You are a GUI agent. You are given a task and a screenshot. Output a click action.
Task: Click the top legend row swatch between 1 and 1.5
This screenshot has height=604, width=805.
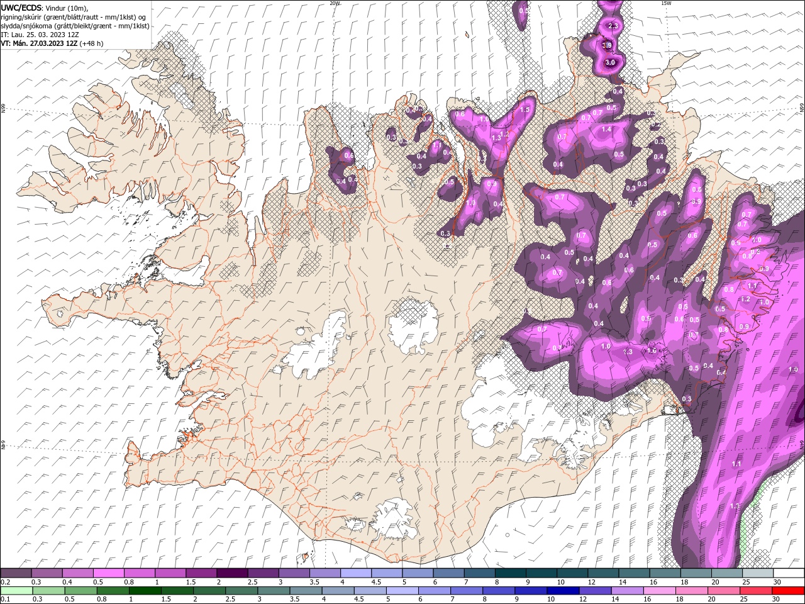point(170,573)
